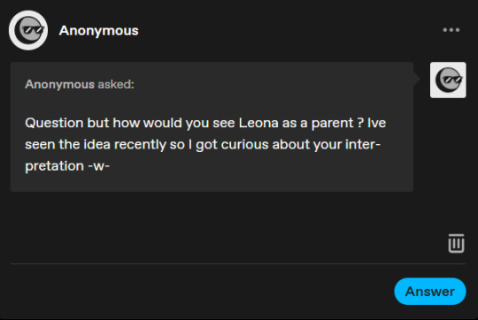Screen dimensions: 478x320
Task: Delete this ask using the trash icon
Action: (456, 243)
